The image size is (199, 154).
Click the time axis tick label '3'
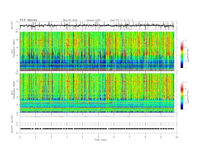(x=67, y=137)
